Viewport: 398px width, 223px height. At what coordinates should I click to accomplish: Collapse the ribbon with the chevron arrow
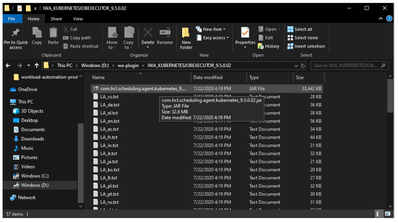[381, 19]
